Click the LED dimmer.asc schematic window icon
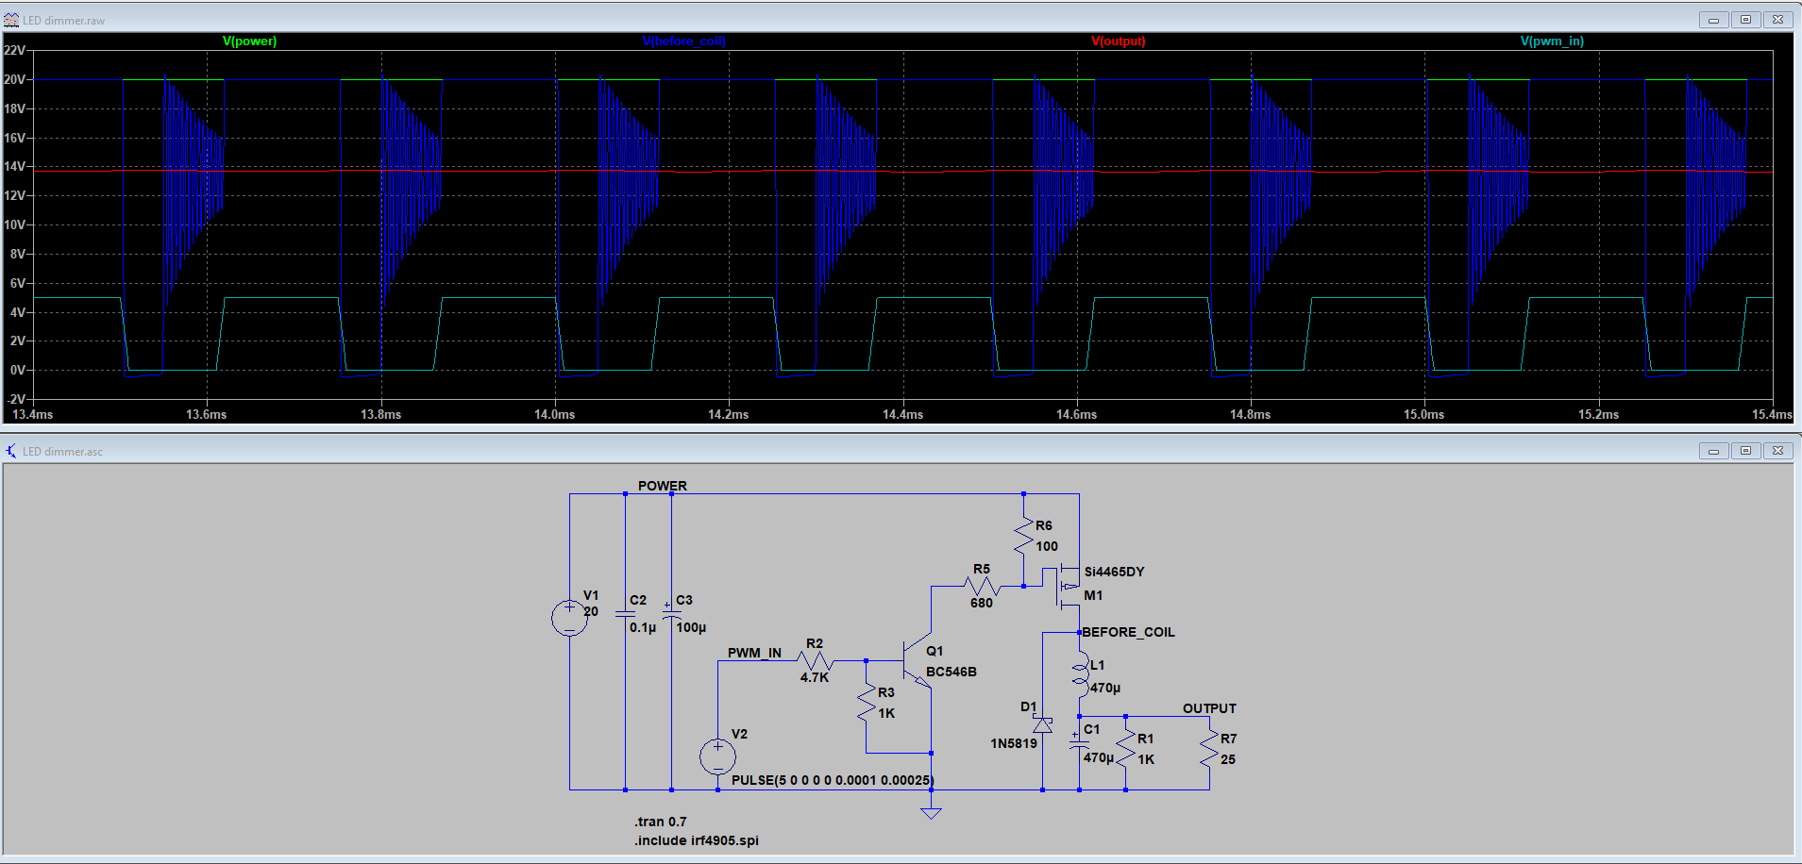The width and height of the screenshot is (1802, 864). [x=11, y=451]
